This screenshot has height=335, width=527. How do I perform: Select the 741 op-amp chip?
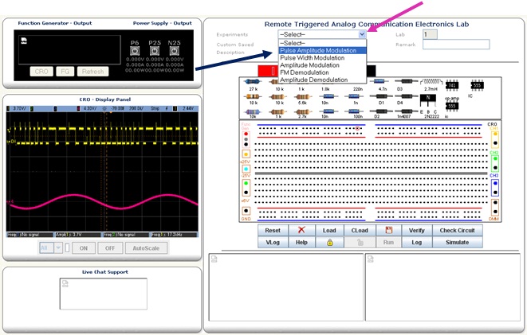(452, 85)
